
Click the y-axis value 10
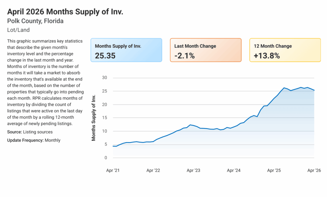point(104,131)
